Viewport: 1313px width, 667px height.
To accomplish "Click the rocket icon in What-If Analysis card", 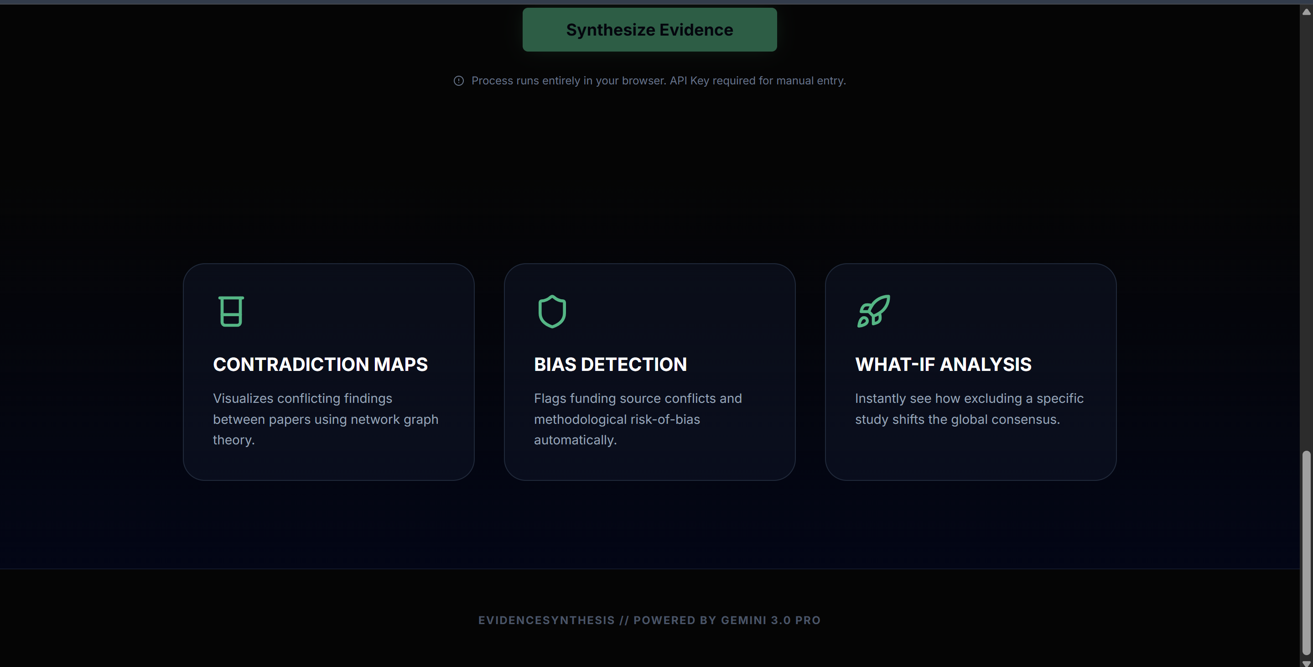I will 873,311.
